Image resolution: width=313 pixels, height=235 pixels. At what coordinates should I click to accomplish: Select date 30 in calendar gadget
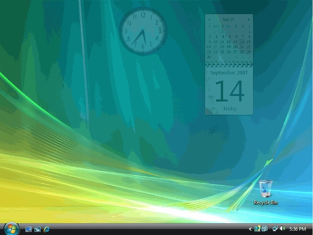coord(209,57)
